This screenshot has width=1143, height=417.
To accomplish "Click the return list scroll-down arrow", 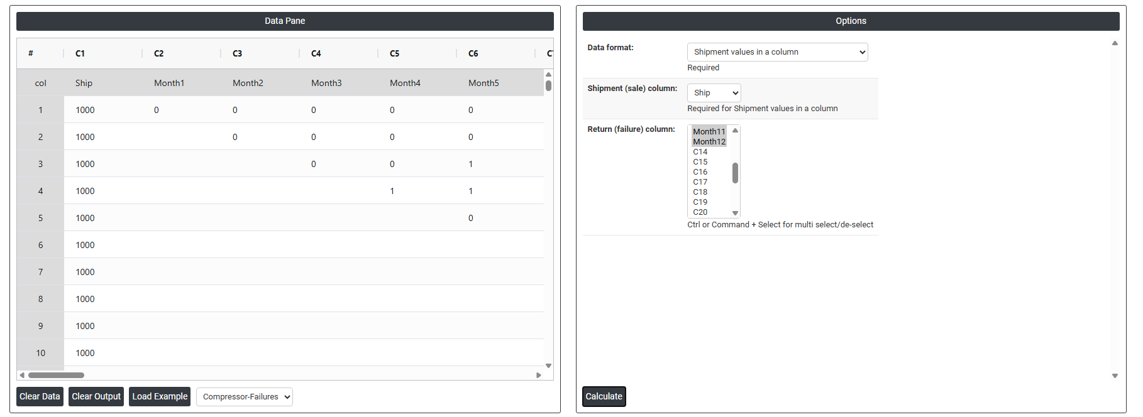I will click(735, 213).
